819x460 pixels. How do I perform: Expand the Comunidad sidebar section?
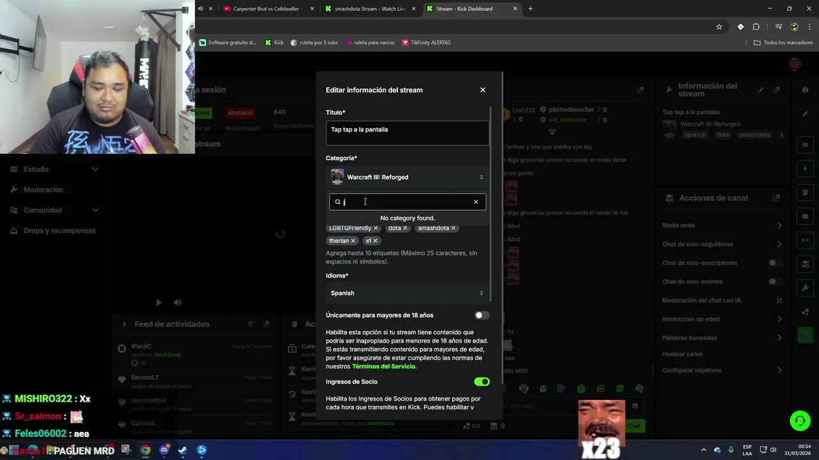point(54,210)
